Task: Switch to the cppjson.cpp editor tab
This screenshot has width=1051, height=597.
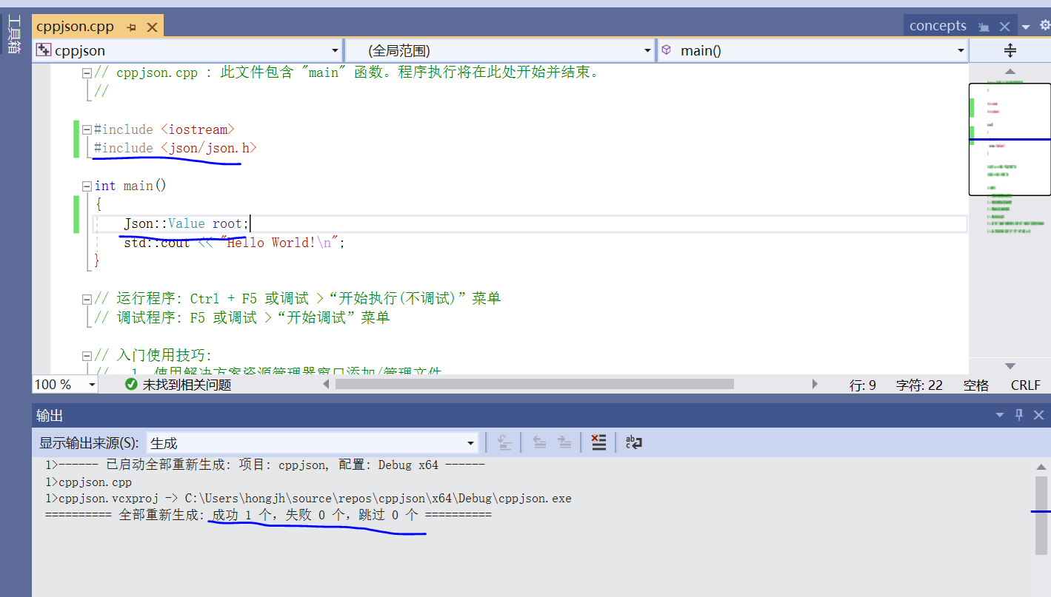Action: coord(74,25)
